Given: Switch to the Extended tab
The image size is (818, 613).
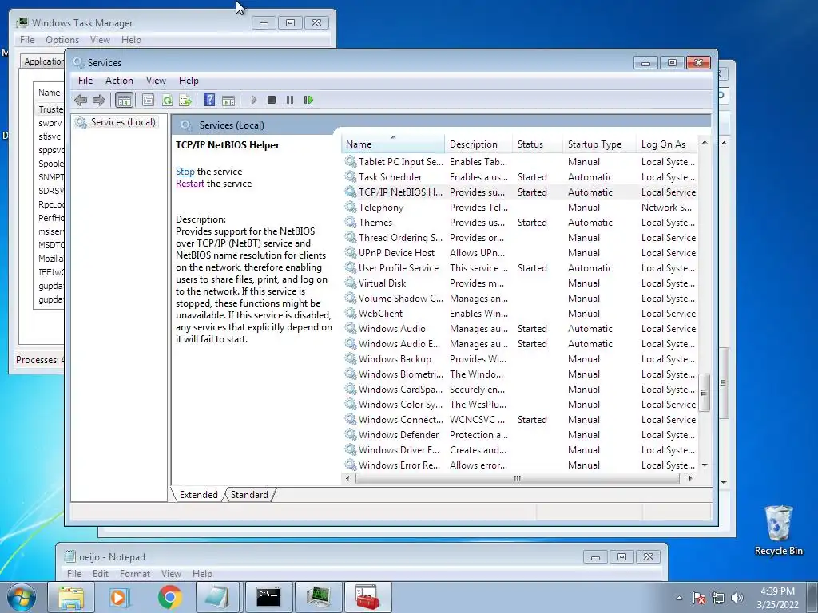Looking at the screenshot, I should click(198, 495).
